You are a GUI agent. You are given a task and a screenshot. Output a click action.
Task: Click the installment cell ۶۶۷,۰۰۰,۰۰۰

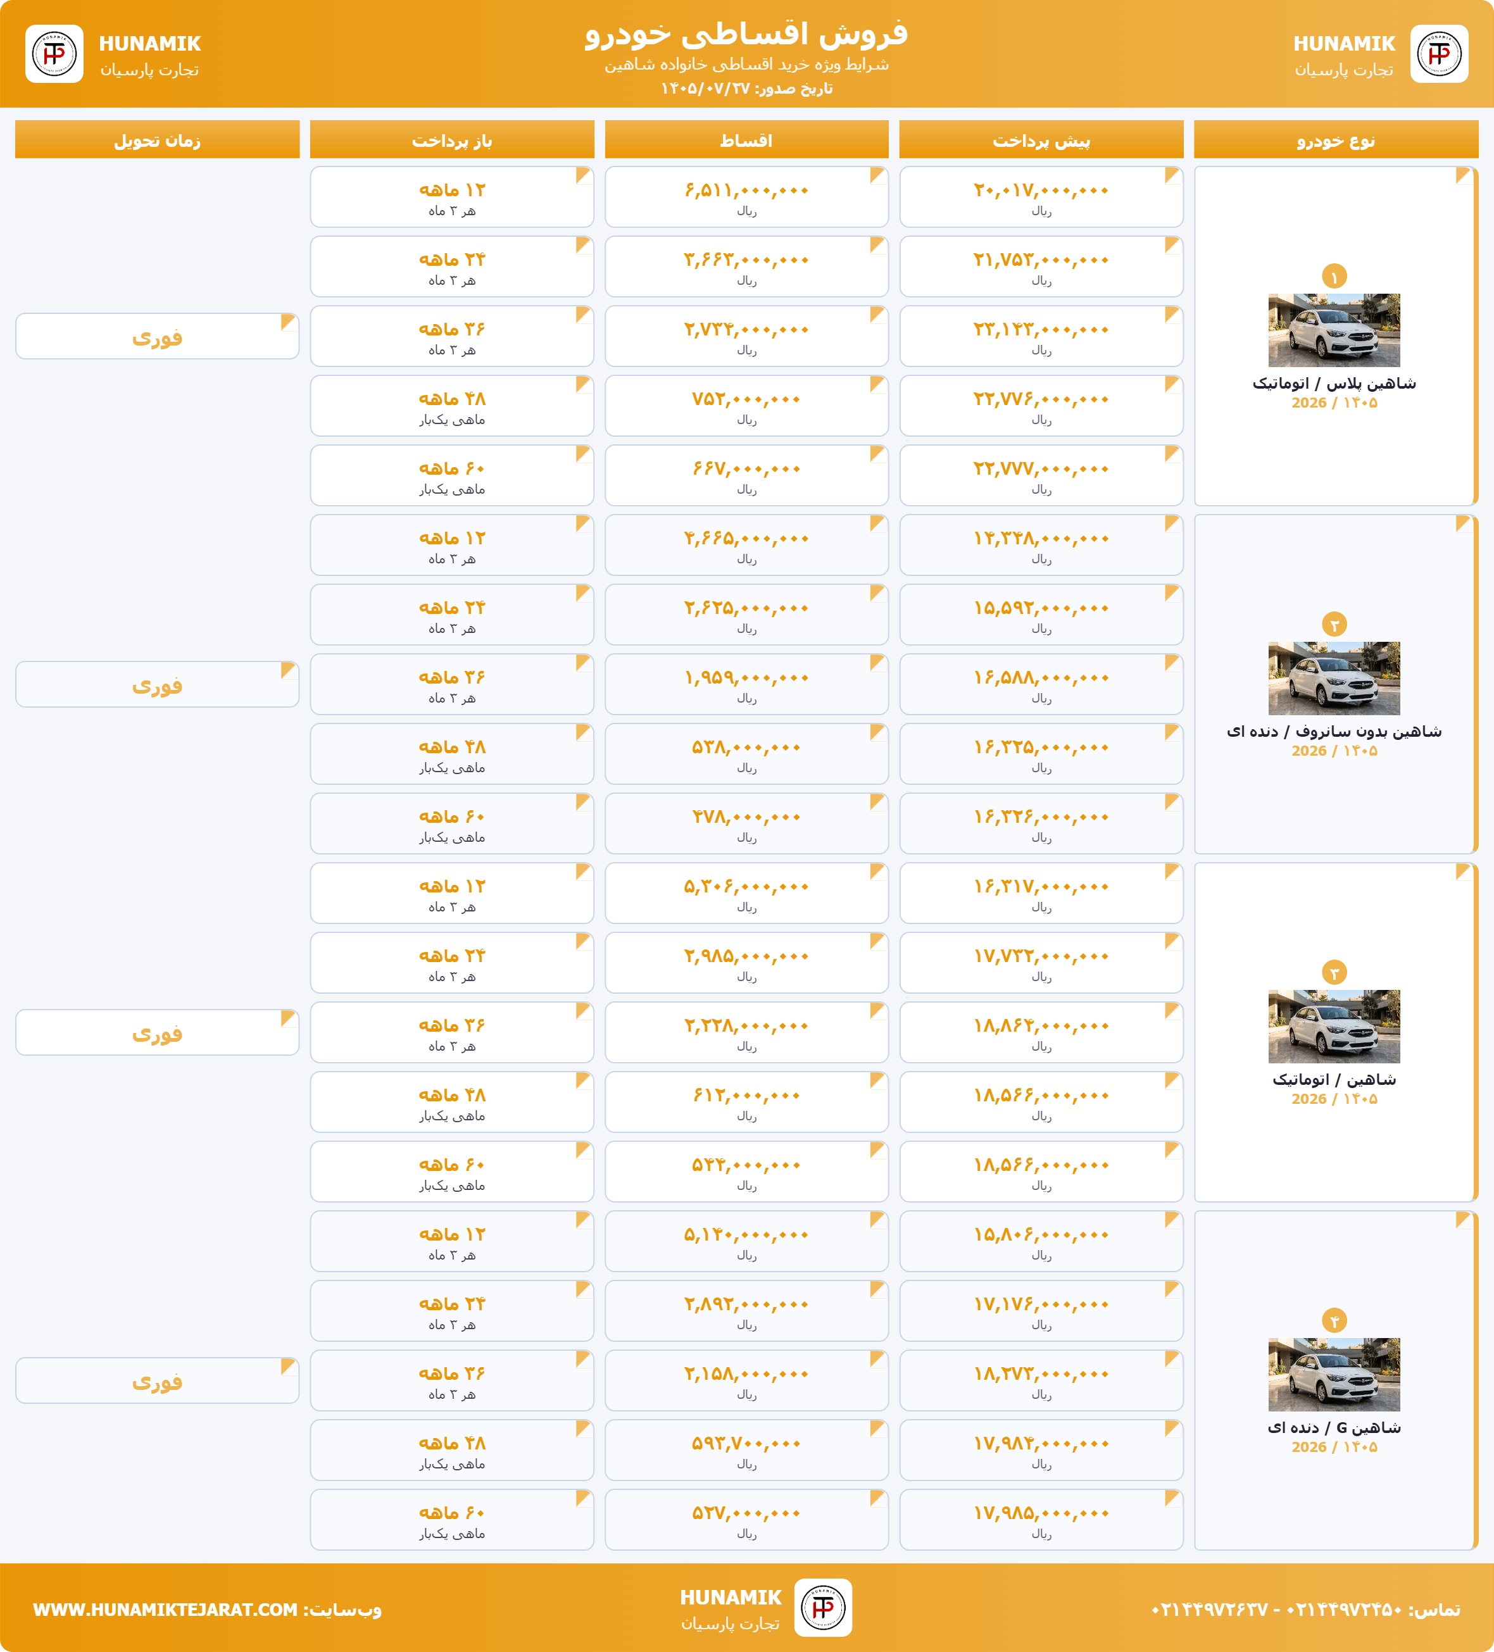pyautogui.click(x=746, y=476)
